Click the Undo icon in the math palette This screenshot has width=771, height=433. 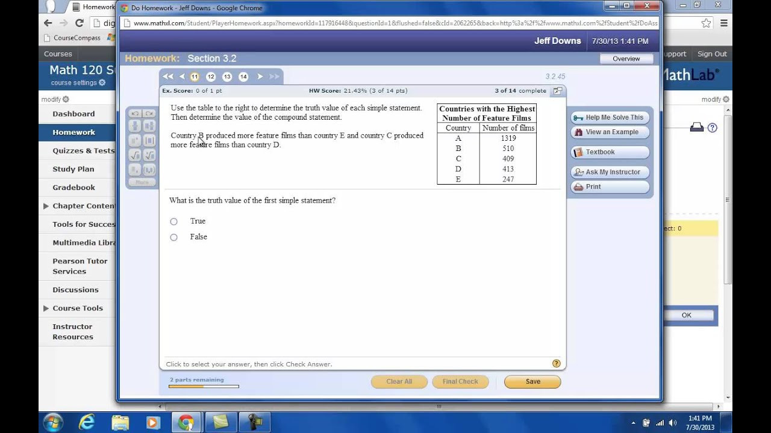pyautogui.click(x=136, y=113)
